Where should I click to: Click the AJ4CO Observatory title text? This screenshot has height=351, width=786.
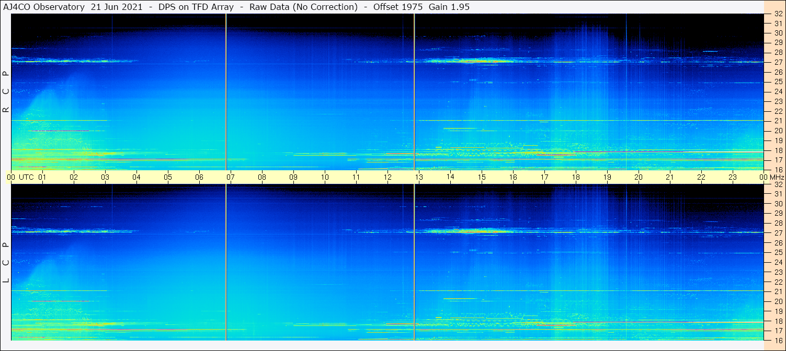click(x=44, y=7)
